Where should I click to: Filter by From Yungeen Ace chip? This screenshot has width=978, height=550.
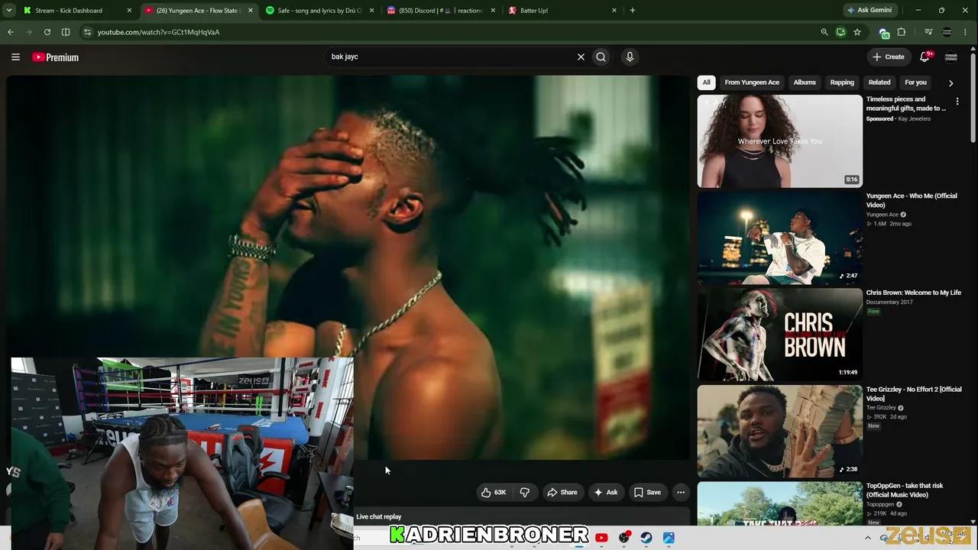(752, 82)
